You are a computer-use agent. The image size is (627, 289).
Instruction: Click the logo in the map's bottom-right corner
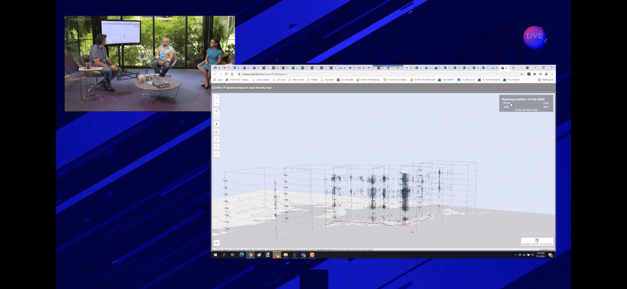pos(537,242)
